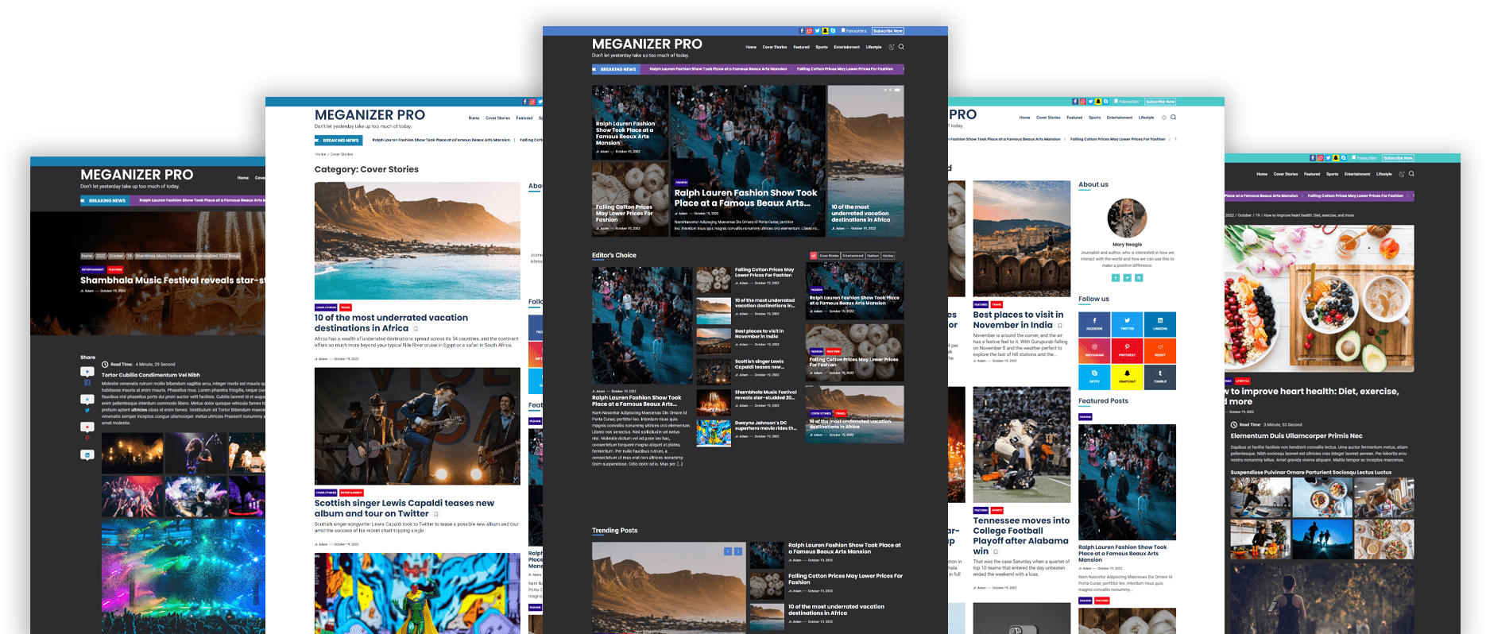Select Entertainment menu in right light page

coord(1120,118)
